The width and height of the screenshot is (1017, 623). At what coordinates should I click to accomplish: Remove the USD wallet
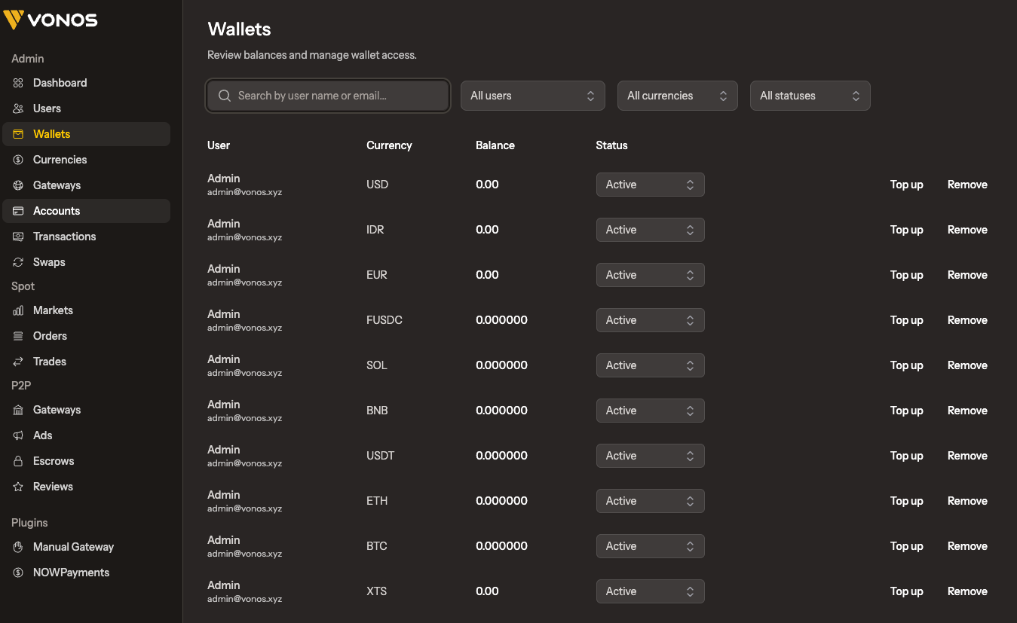967,185
